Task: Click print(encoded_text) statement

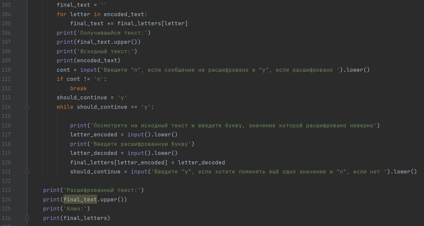Action: coord(89,60)
